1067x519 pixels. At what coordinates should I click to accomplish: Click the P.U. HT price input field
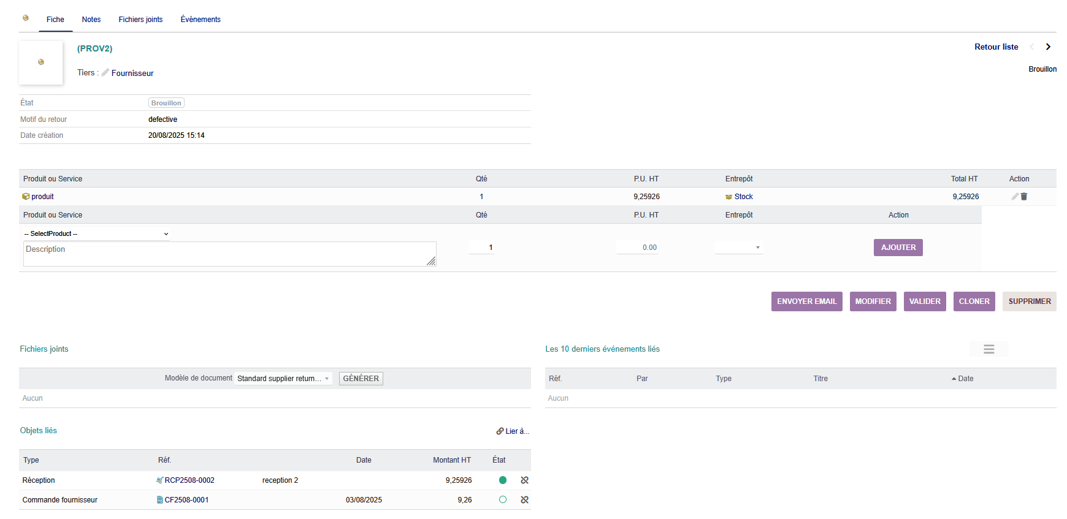tap(638, 248)
